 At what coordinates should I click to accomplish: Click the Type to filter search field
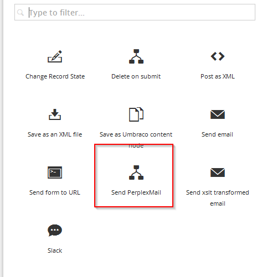point(135,12)
